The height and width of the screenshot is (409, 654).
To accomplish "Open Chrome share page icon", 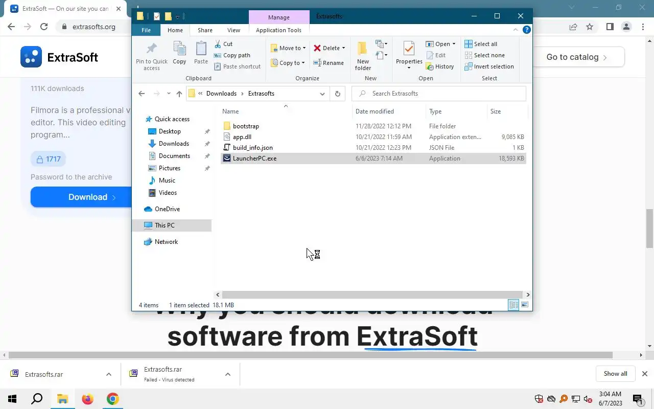I will [573, 27].
